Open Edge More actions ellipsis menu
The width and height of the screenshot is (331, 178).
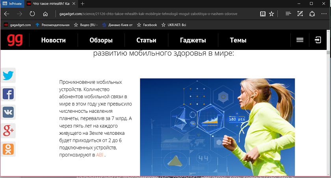coord(324,14)
